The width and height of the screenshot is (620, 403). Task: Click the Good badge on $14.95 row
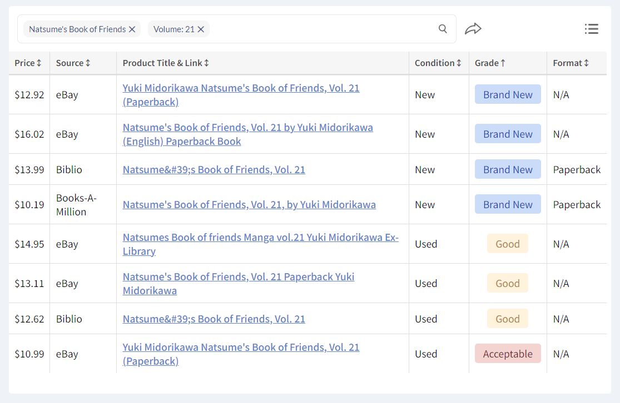click(x=507, y=244)
